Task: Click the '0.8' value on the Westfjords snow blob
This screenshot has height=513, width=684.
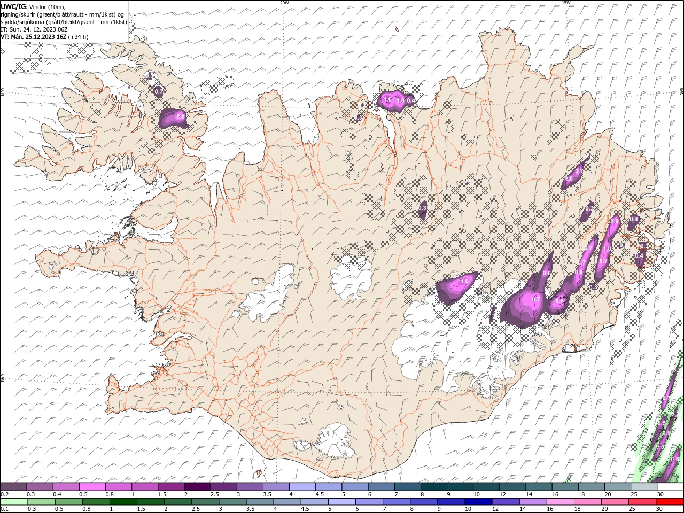Action: click(180, 116)
